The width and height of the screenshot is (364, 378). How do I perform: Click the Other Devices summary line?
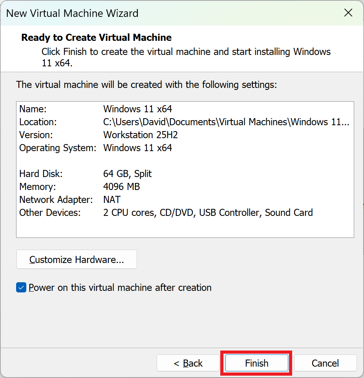click(x=208, y=212)
